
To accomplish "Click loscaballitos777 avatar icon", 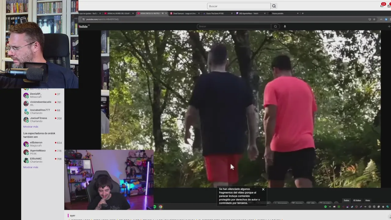I will 26,112.
